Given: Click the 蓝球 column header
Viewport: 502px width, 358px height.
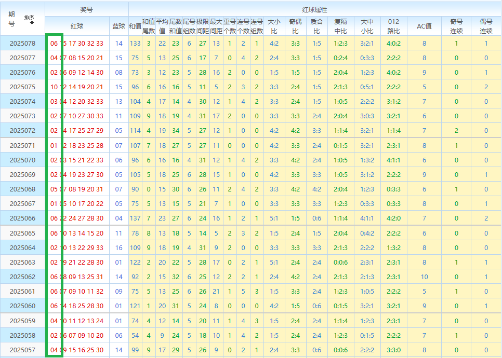Looking at the screenshot, I should coord(119,26).
